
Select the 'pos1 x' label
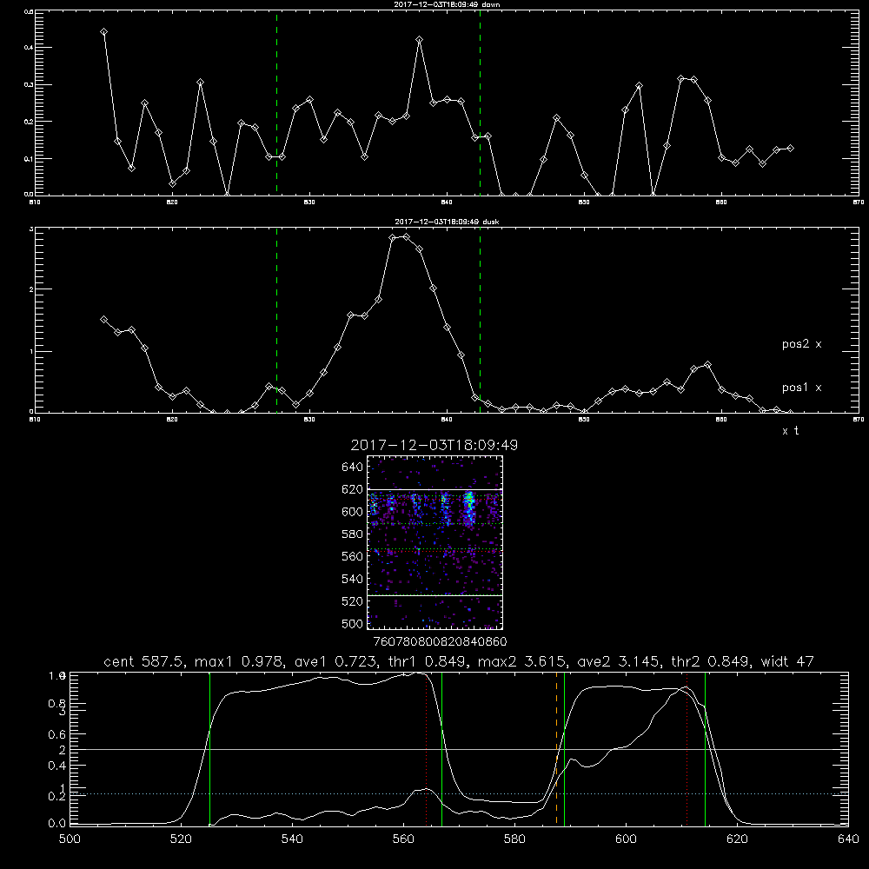tap(801, 388)
